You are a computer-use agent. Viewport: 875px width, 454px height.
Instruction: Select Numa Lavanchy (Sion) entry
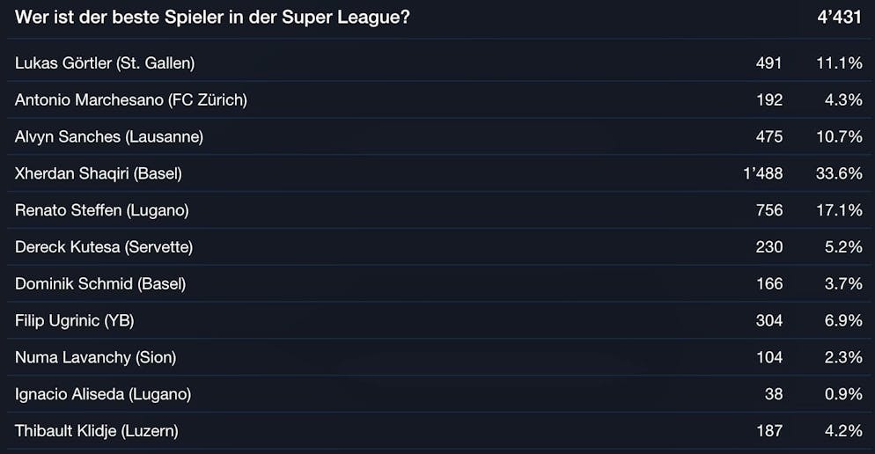coord(96,357)
